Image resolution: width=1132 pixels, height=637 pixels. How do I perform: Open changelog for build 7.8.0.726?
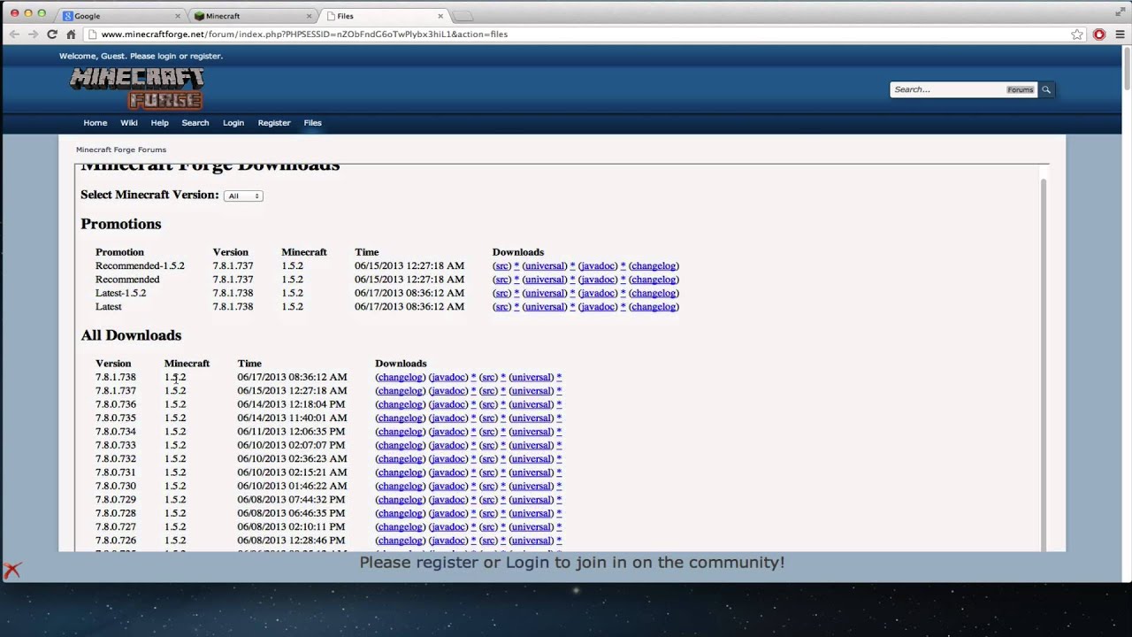tap(401, 541)
